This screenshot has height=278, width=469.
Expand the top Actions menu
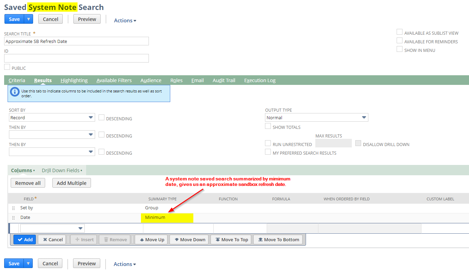(125, 21)
